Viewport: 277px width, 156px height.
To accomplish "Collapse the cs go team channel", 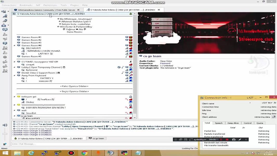I will (15, 116).
